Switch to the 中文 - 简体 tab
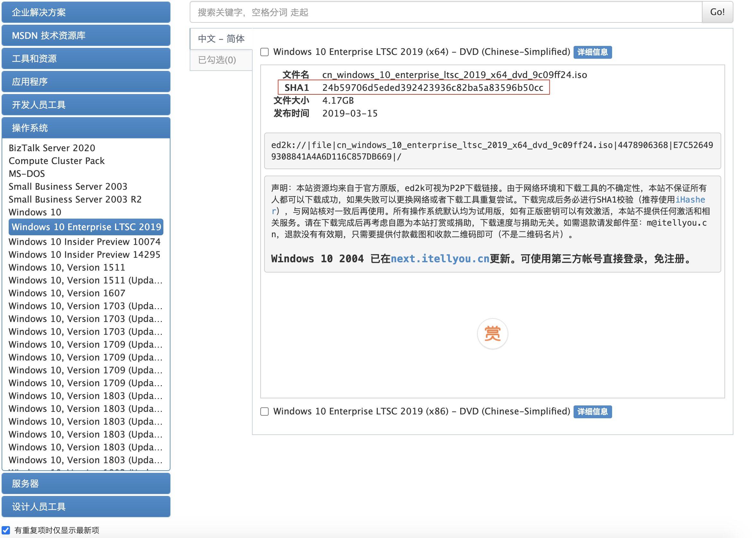 coord(221,39)
